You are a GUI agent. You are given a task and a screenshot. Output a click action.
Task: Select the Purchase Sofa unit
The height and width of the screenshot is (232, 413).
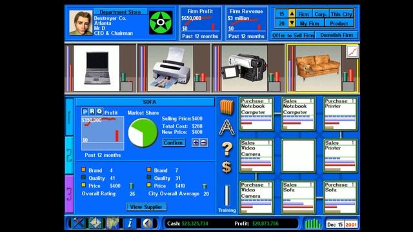pos(340,197)
